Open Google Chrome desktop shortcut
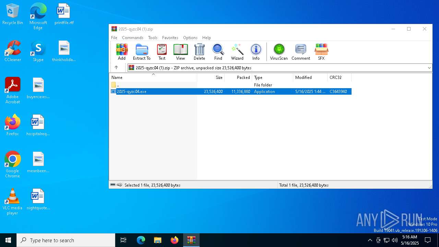The image size is (439, 247). coord(13,164)
